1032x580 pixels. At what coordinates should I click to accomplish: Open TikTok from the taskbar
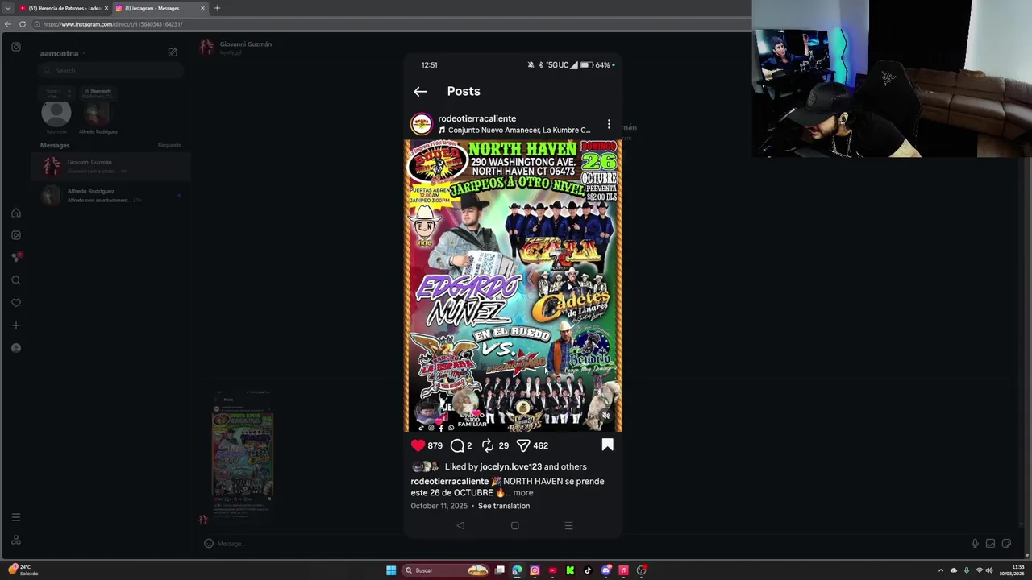[x=588, y=570]
